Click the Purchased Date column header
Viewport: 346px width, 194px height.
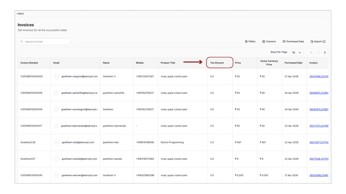point(293,63)
